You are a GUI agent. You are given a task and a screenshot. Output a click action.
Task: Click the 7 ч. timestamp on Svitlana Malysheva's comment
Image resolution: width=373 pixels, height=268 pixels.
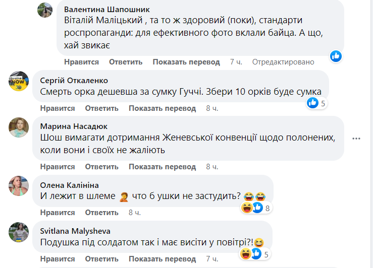click(211, 259)
